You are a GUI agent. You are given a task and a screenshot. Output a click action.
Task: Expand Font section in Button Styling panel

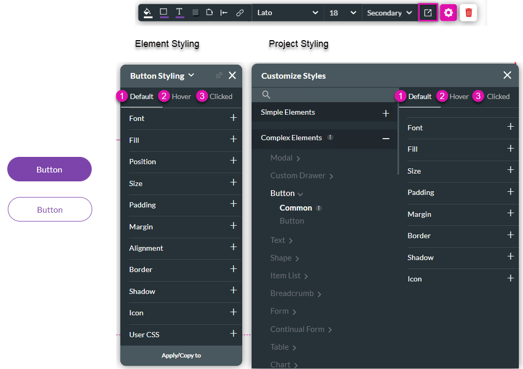point(233,118)
